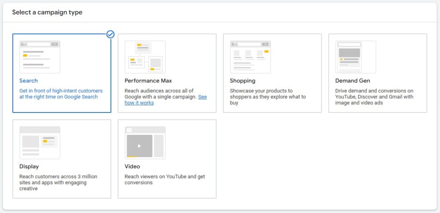Click Video description about reaching YouTube viewers
This screenshot has width=440, height=213.
165,180
